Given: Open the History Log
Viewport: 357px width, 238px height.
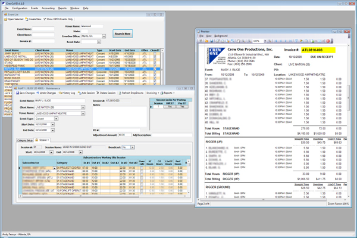Looking at the screenshot, I should pos(67,93).
